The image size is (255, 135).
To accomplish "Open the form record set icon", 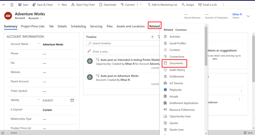I will 12,5.
